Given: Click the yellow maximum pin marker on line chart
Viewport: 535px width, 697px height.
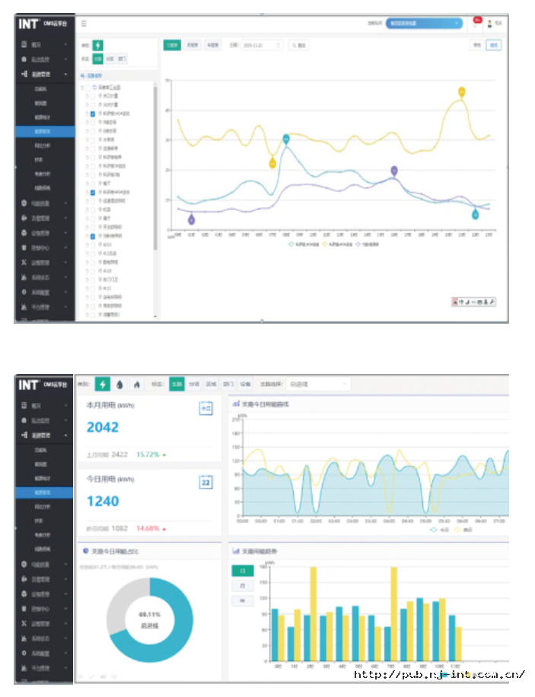Looking at the screenshot, I should [x=462, y=92].
